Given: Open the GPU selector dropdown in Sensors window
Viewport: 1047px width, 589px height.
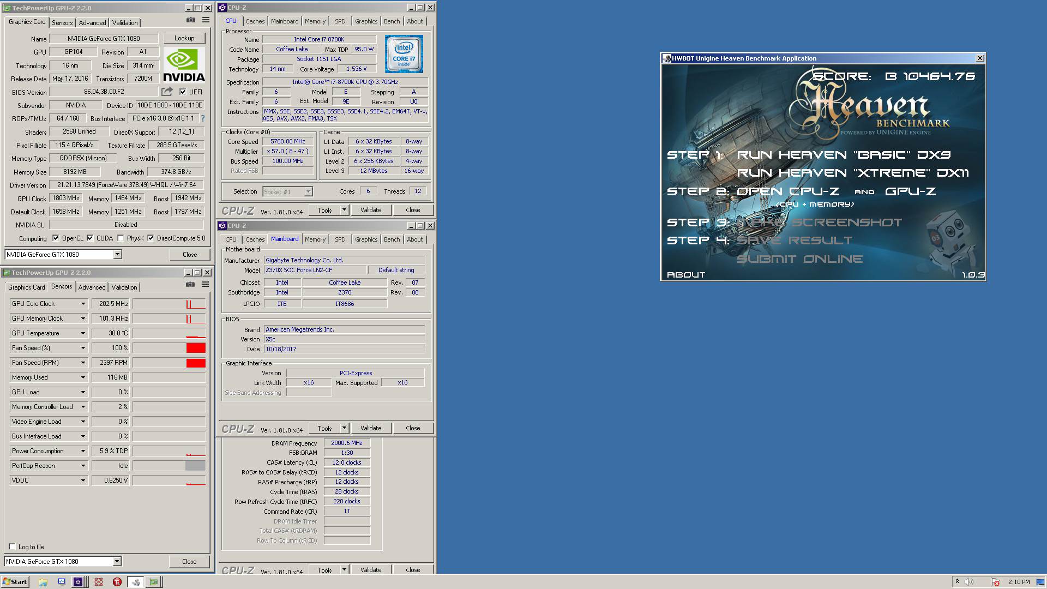Looking at the screenshot, I should 117,562.
